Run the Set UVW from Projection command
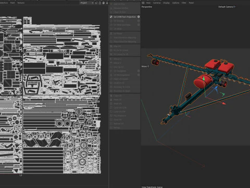The height and width of the screenshot is (188, 250). [x=124, y=17]
